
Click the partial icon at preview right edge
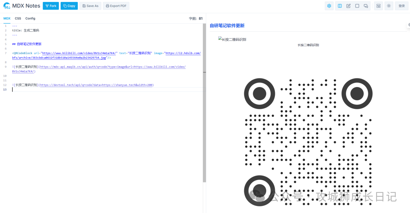409,25
